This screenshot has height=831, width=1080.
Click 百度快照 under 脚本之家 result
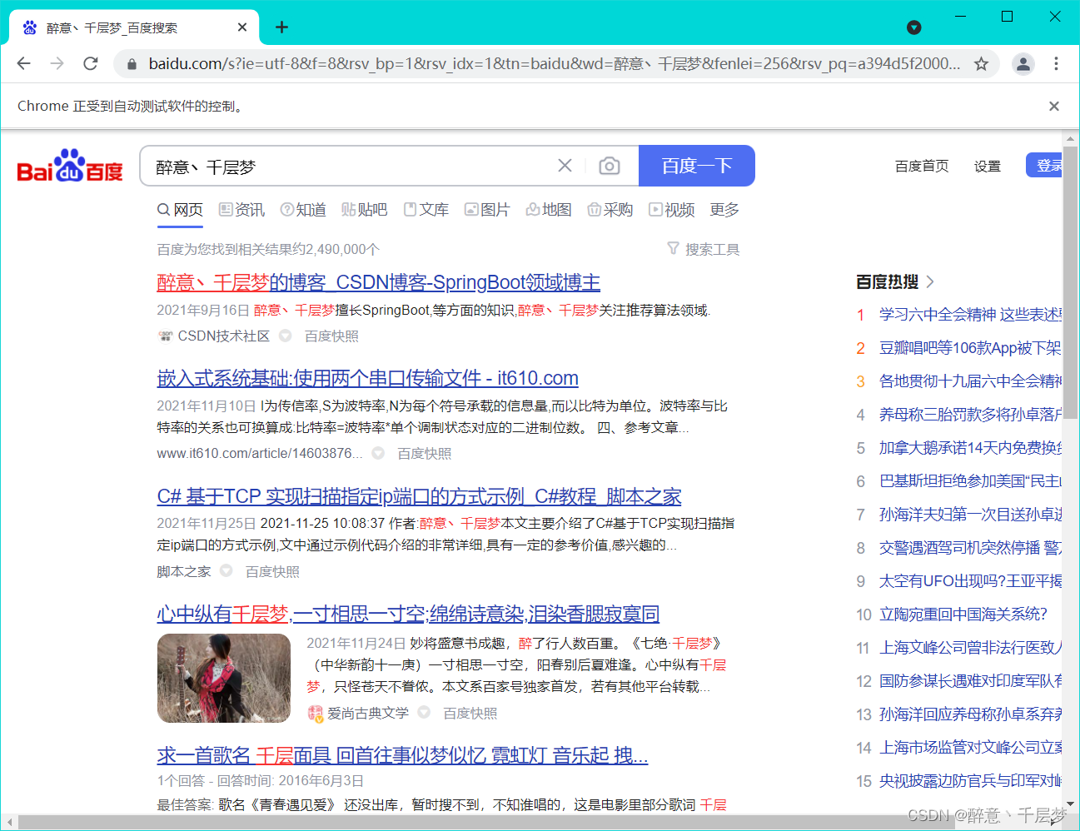click(272, 571)
